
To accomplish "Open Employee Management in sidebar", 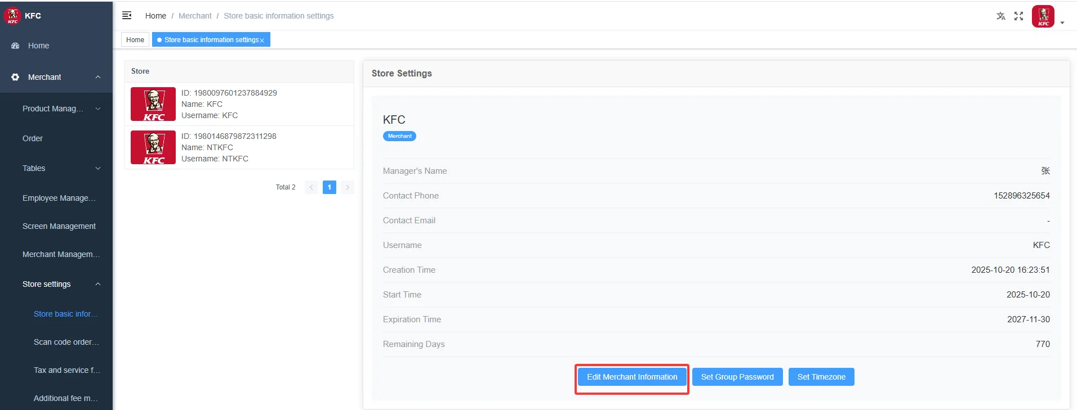I will pos(56,198).
